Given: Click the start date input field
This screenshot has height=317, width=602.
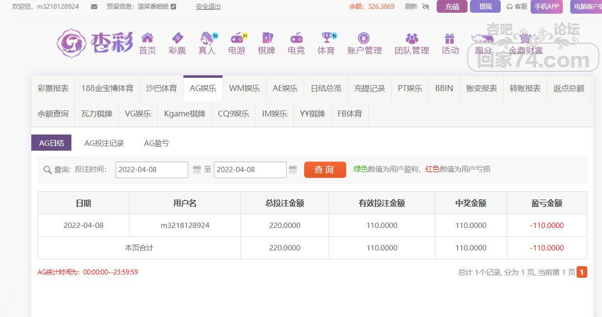Looking at the screenshot, I should [152, 170].
